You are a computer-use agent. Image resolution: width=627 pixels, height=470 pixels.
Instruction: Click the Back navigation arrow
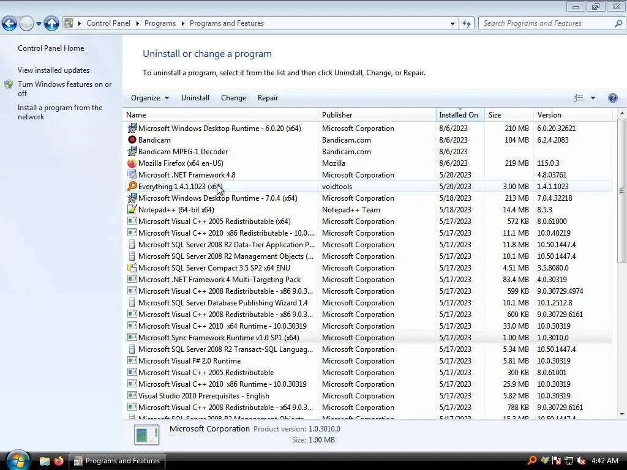click(10, 24)
